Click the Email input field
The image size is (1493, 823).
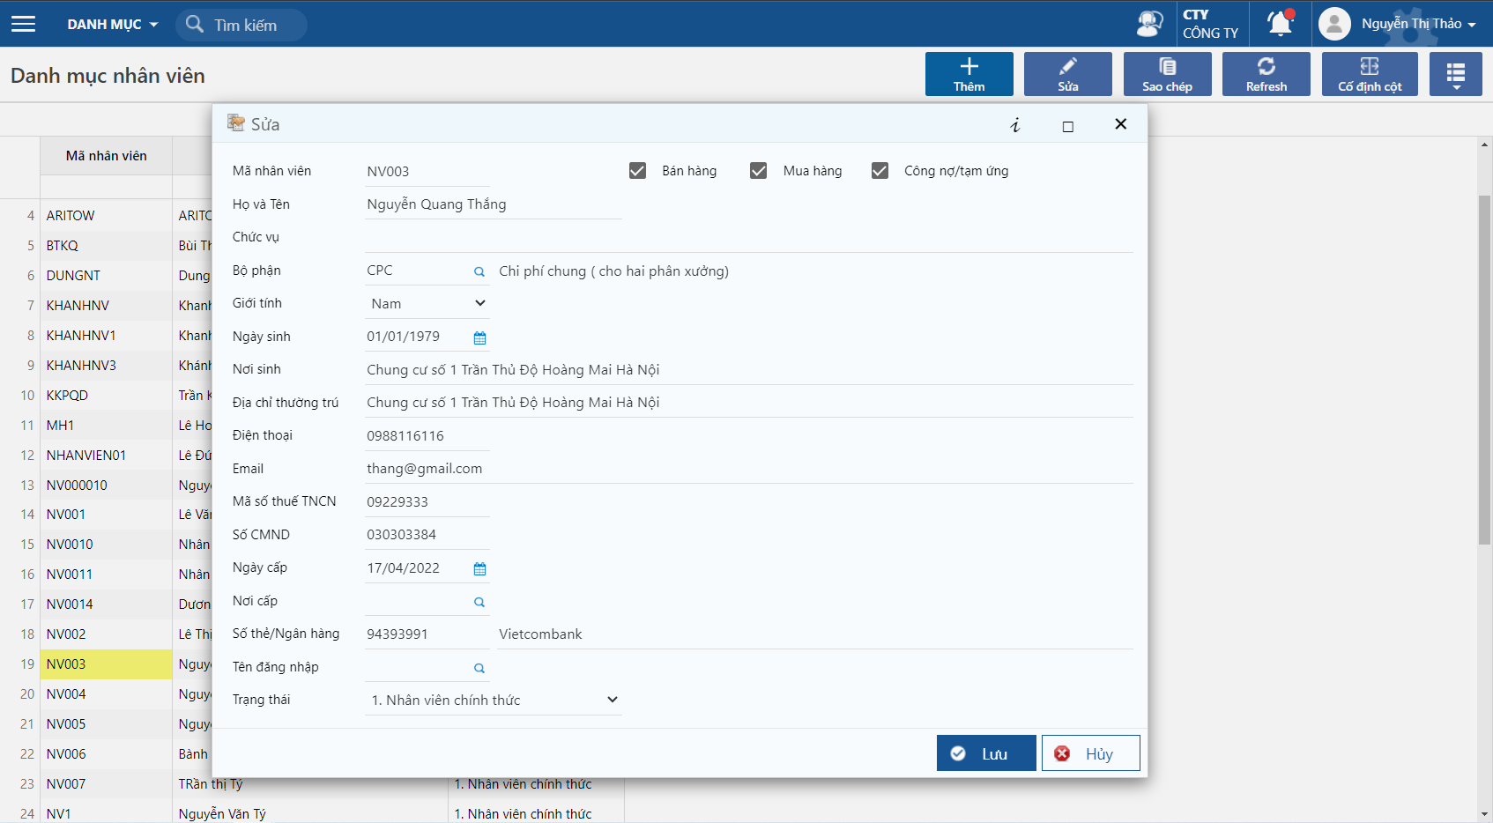[747, 469]
